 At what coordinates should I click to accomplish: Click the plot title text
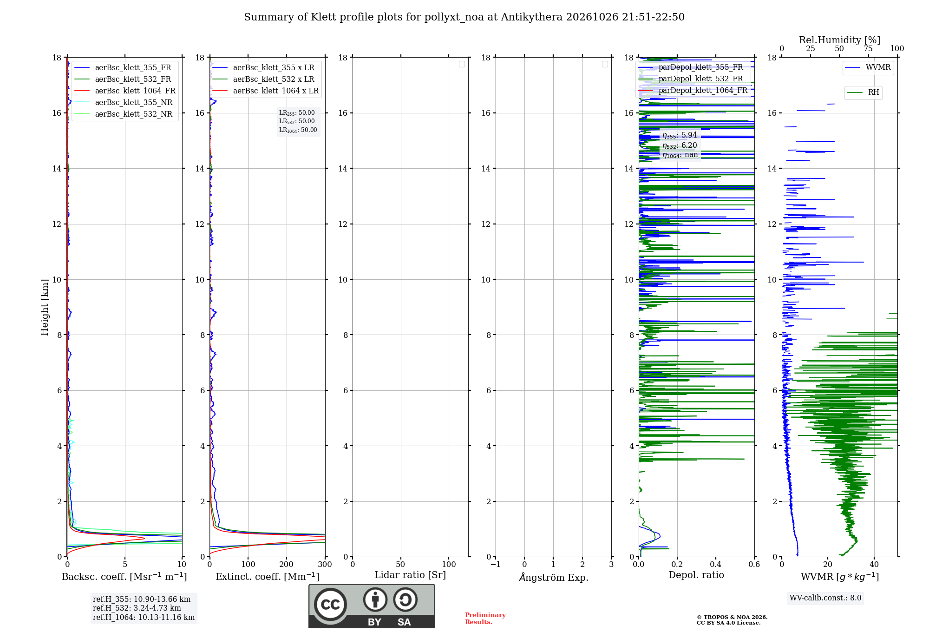(464, 17)
